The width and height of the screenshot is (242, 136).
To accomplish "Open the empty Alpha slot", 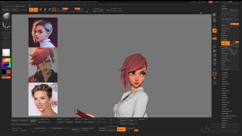I will (x=6, y=35).
